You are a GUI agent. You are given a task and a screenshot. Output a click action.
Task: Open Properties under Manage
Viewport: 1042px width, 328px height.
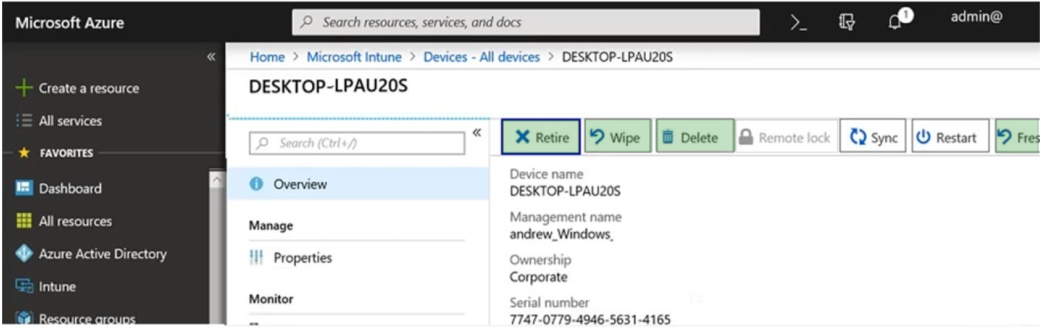click(302, 258)
